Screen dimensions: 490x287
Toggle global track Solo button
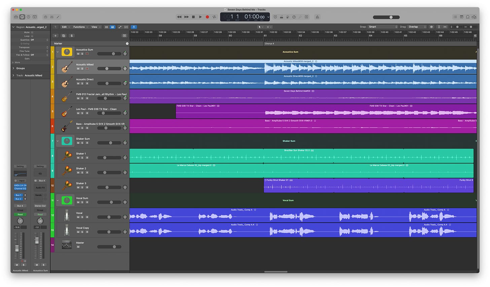tap(71, 36)
